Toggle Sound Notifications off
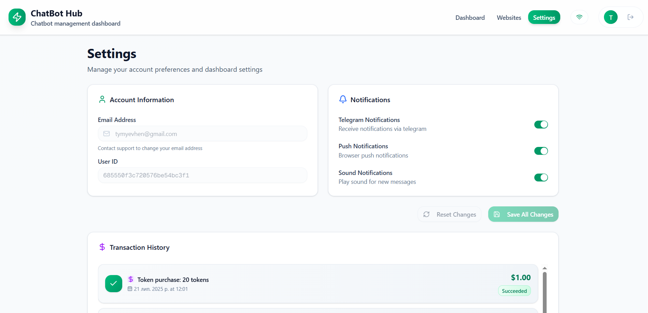The height and width of the screenshot is (313, 648). click(541, 177)
